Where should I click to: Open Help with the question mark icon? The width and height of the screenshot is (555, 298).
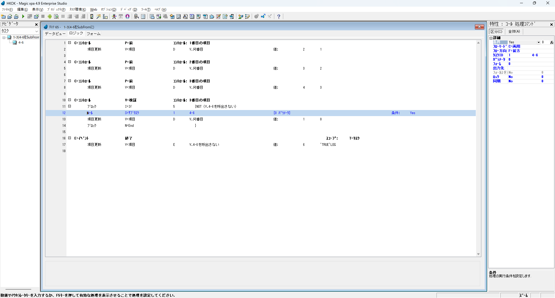click(x=279, y=16)
